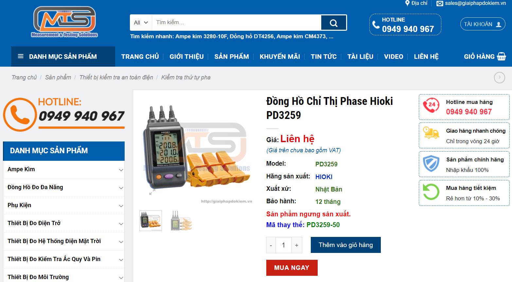Expand Thiết Bị Đo Điện Trở category

point(121,224)
